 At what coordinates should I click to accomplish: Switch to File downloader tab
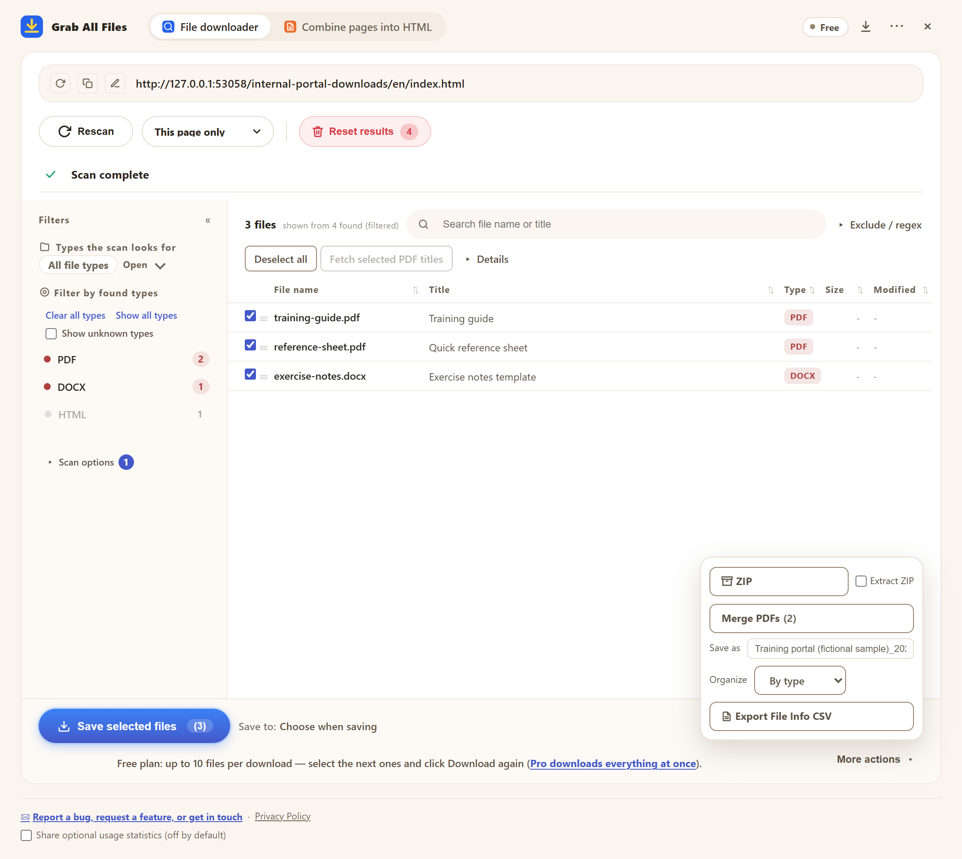tap(210, 27)
